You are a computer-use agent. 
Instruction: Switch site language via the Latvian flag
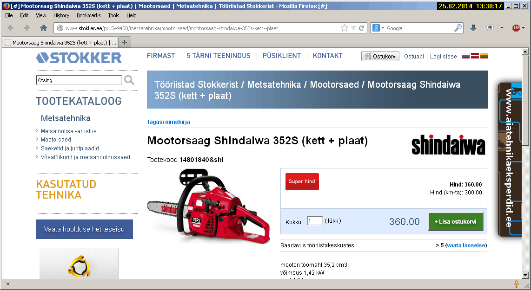(475, 56)
